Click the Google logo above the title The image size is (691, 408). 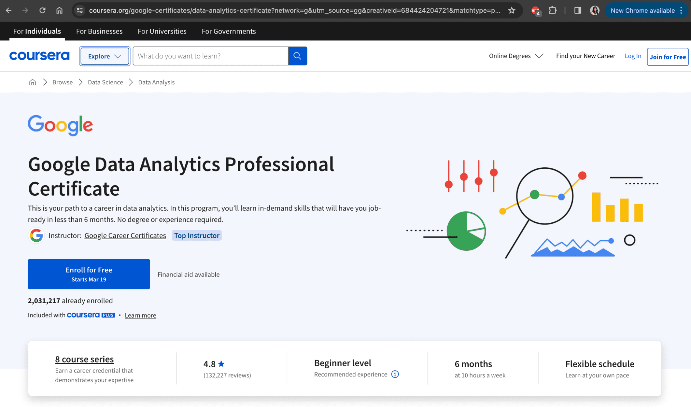tap(60, 125)
